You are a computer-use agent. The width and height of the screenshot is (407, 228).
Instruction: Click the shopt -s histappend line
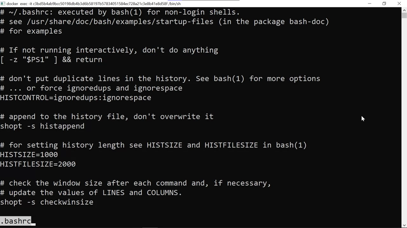(x=42, y=126)
